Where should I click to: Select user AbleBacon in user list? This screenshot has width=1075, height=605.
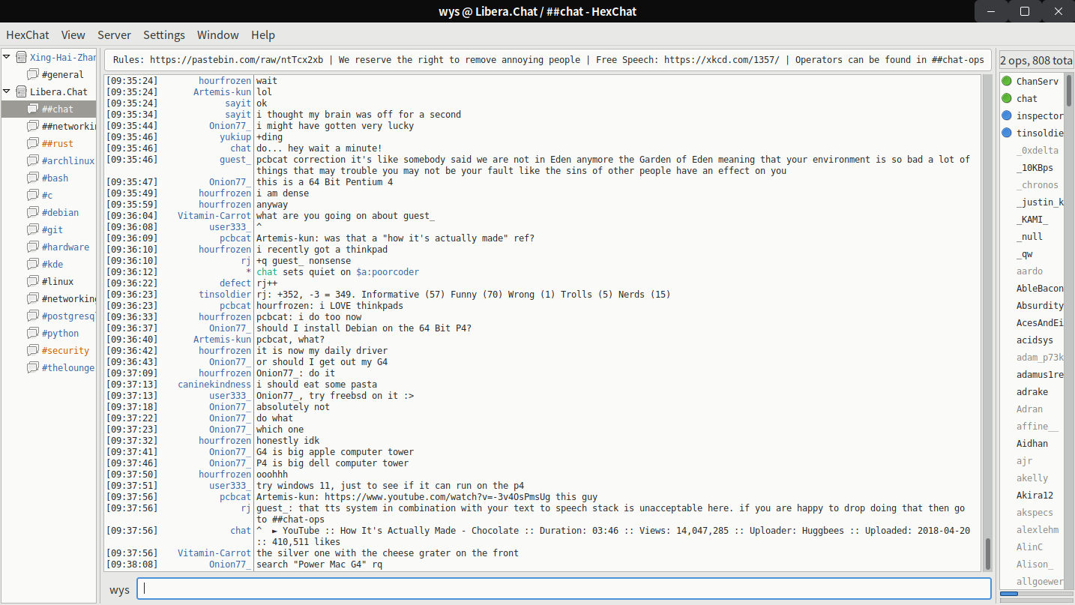point(1039,288)
